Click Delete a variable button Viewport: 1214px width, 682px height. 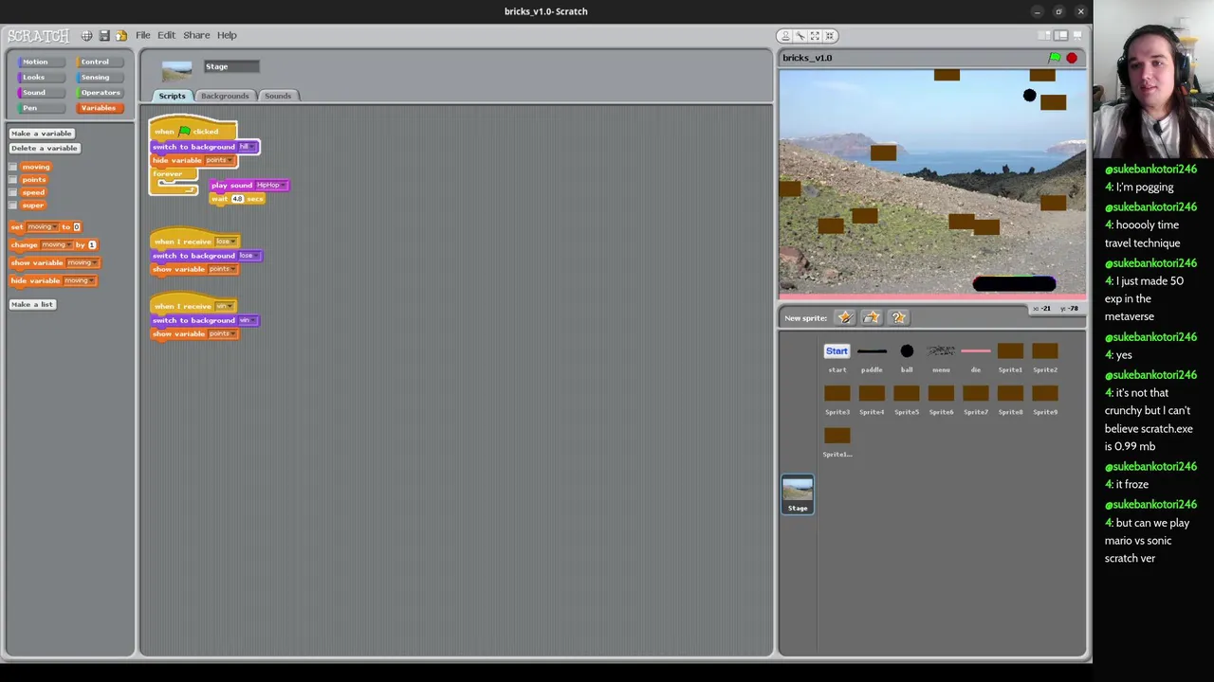tap(45, 149)
